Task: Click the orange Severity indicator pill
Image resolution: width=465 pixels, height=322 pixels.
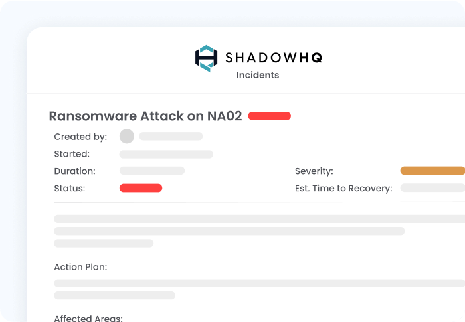Action: (x=432, y=171)
